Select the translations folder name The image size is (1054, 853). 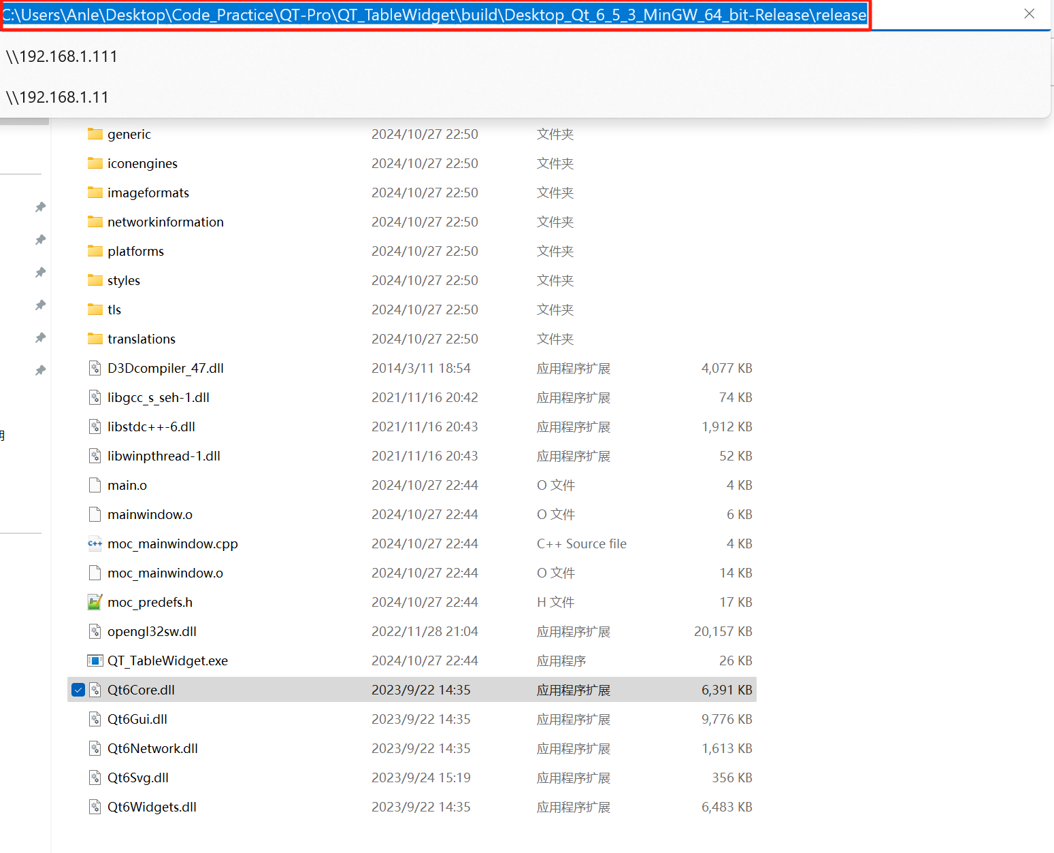(x=142, y=339)
